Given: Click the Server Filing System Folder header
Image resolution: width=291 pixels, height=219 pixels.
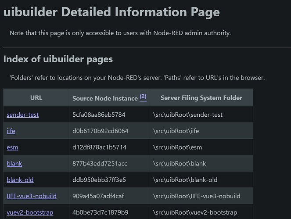Looking at the screenshot, I should coord(201,98).
